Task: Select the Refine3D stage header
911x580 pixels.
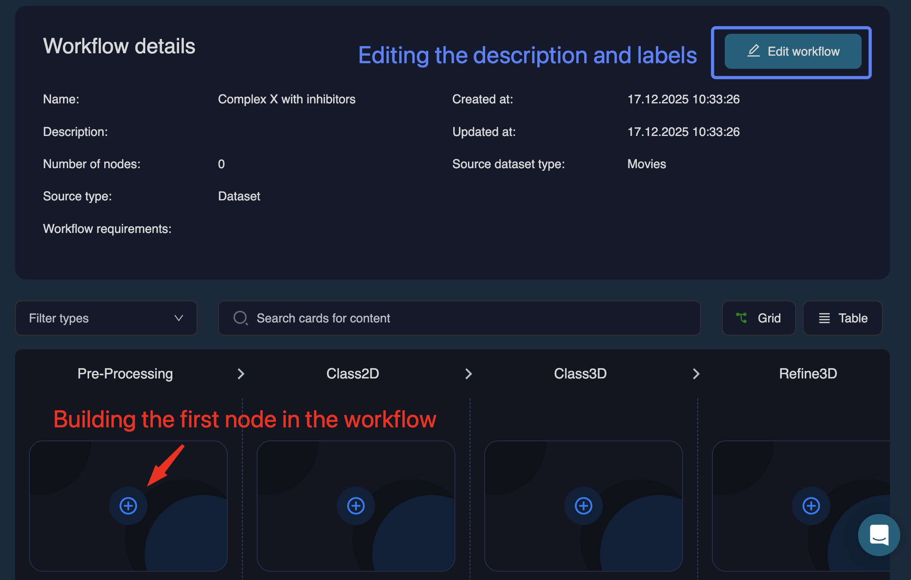Action: click(x=808, y=374)
